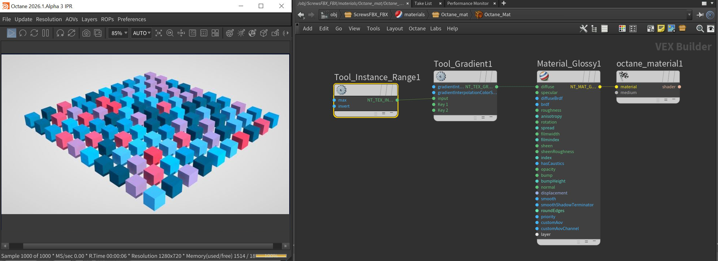Click the back navigation arrow
Image resolution: width=718 pixels, height=261 pixels.
click(301, 15)
